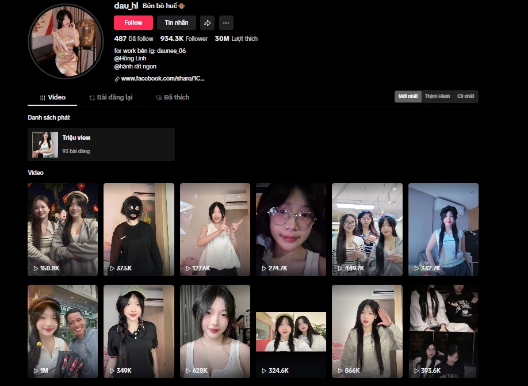This screenshot has height=386, width=528.
Task: Open the video with 274.7K views
Action: 291,229
